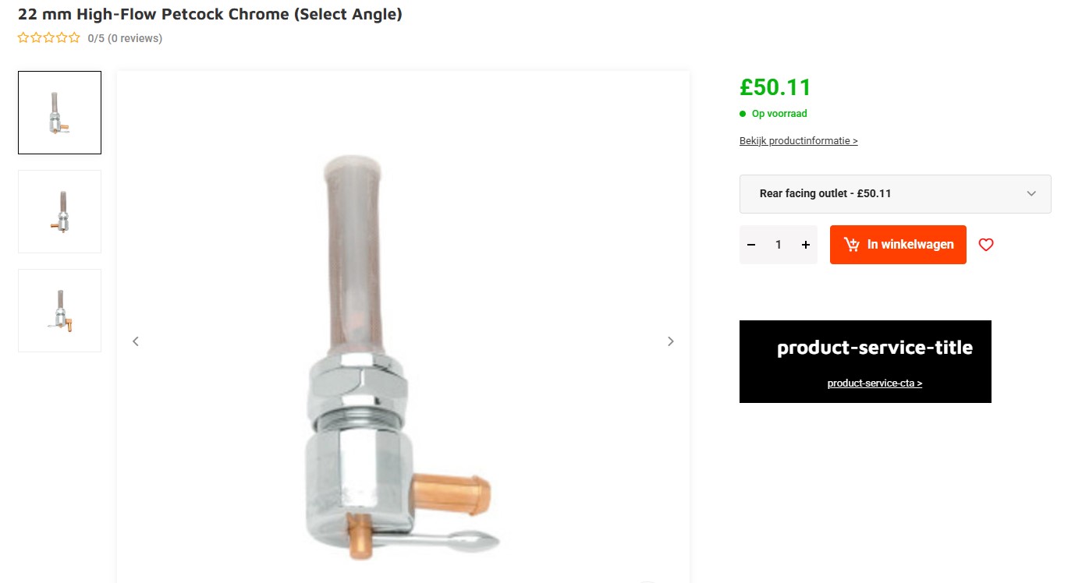Select the third product thumbnail
The image size is (1082, 583).
point(59,310)
